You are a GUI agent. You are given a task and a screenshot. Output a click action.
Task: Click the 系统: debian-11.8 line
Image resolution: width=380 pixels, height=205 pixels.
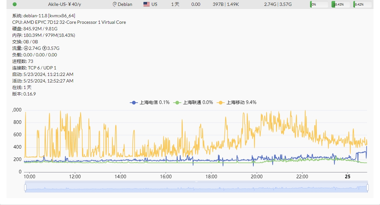click(44, 16)
